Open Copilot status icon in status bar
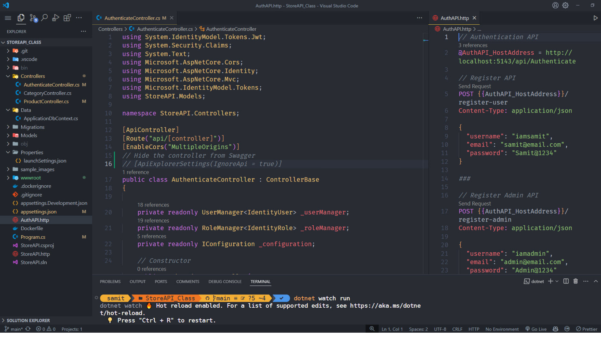This screenshot has width=601, height=338. point(555,329)
